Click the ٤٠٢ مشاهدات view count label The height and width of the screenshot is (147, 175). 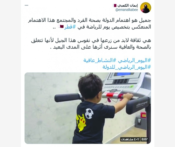(130, 139)
